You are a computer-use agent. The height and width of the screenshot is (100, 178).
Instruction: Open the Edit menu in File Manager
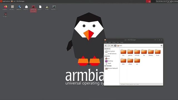point(110,42)
